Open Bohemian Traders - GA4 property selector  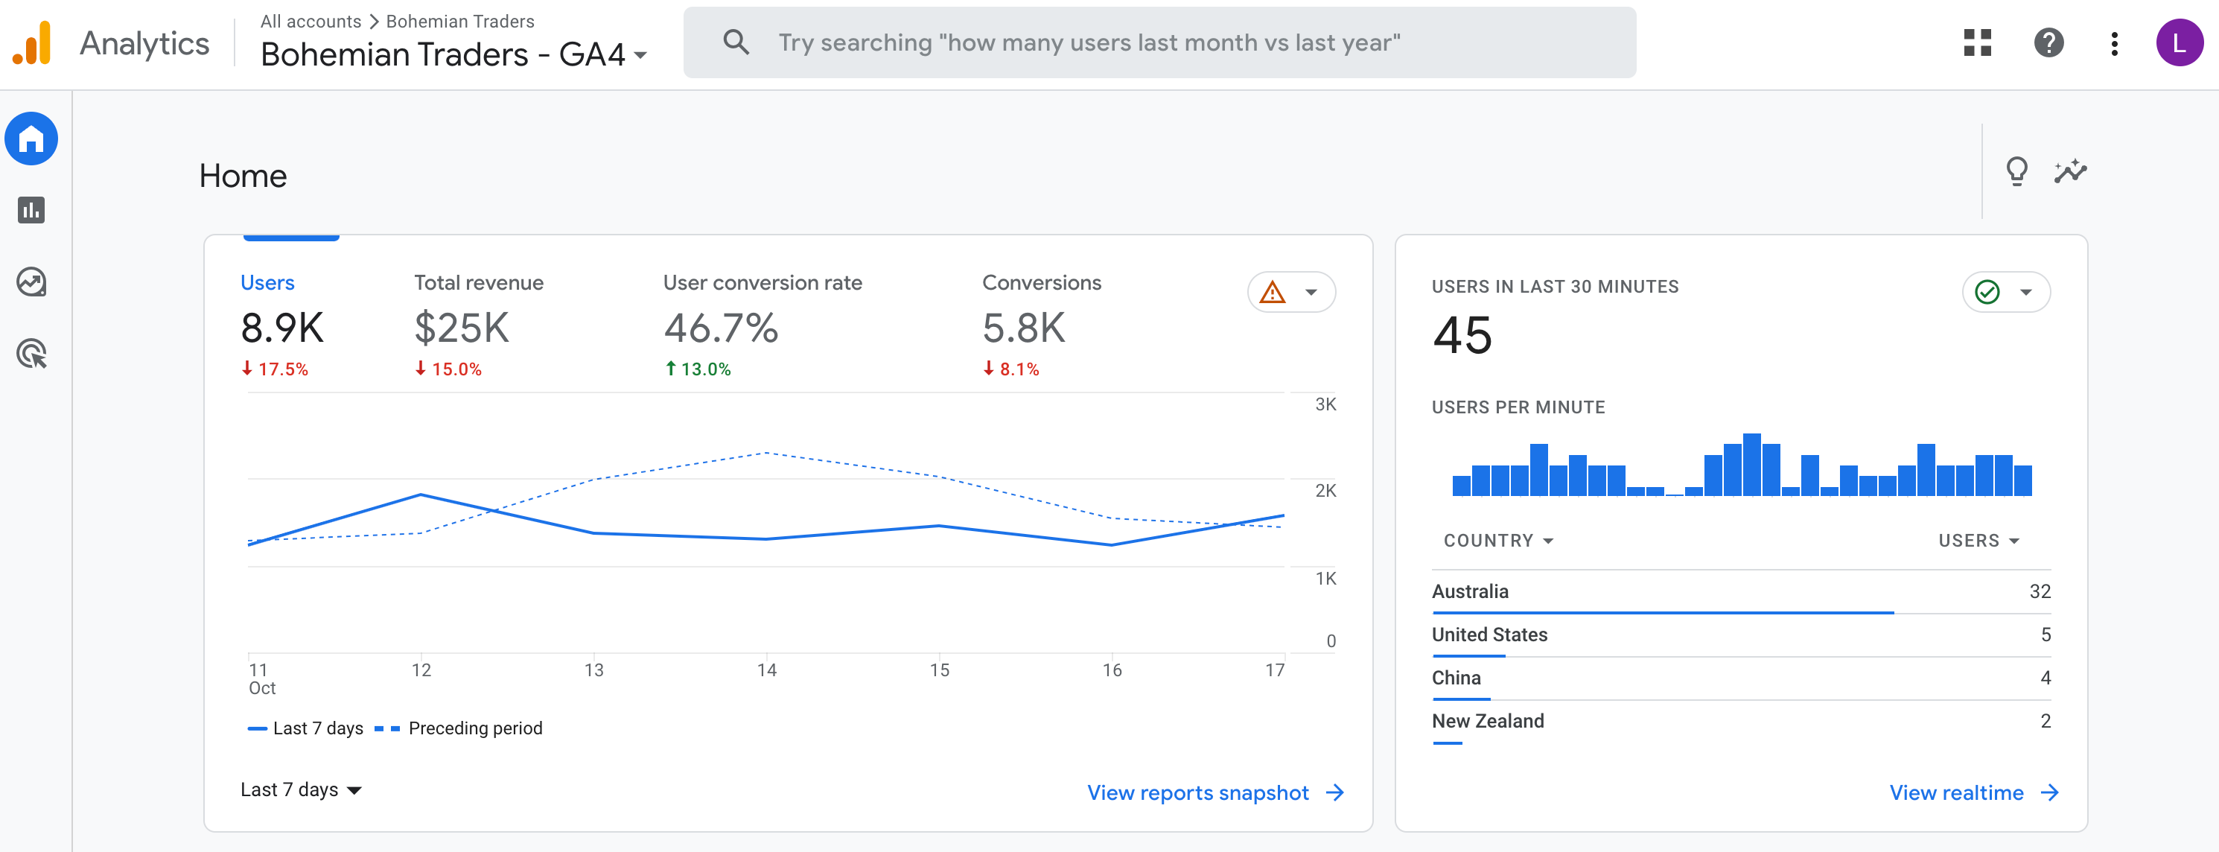point(454,55)
